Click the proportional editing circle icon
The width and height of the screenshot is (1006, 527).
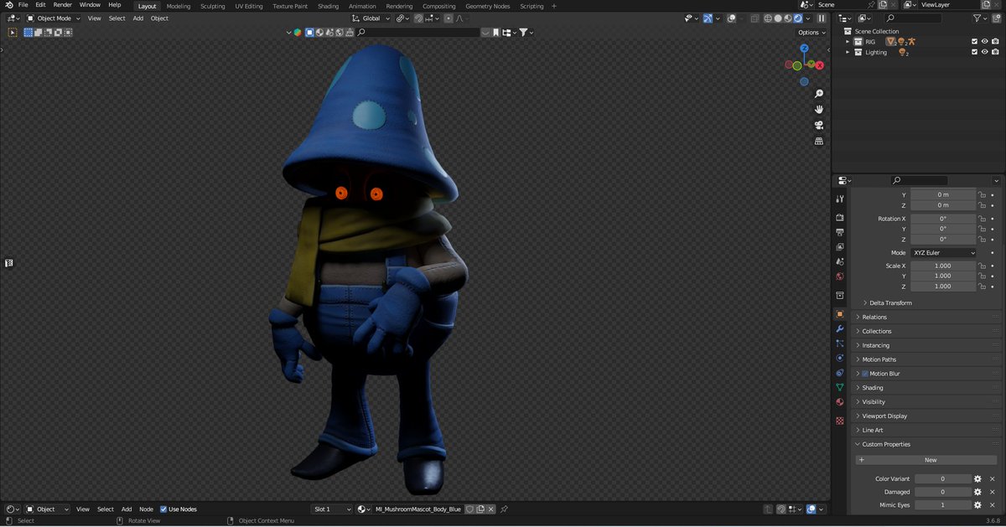click(449, 18)
